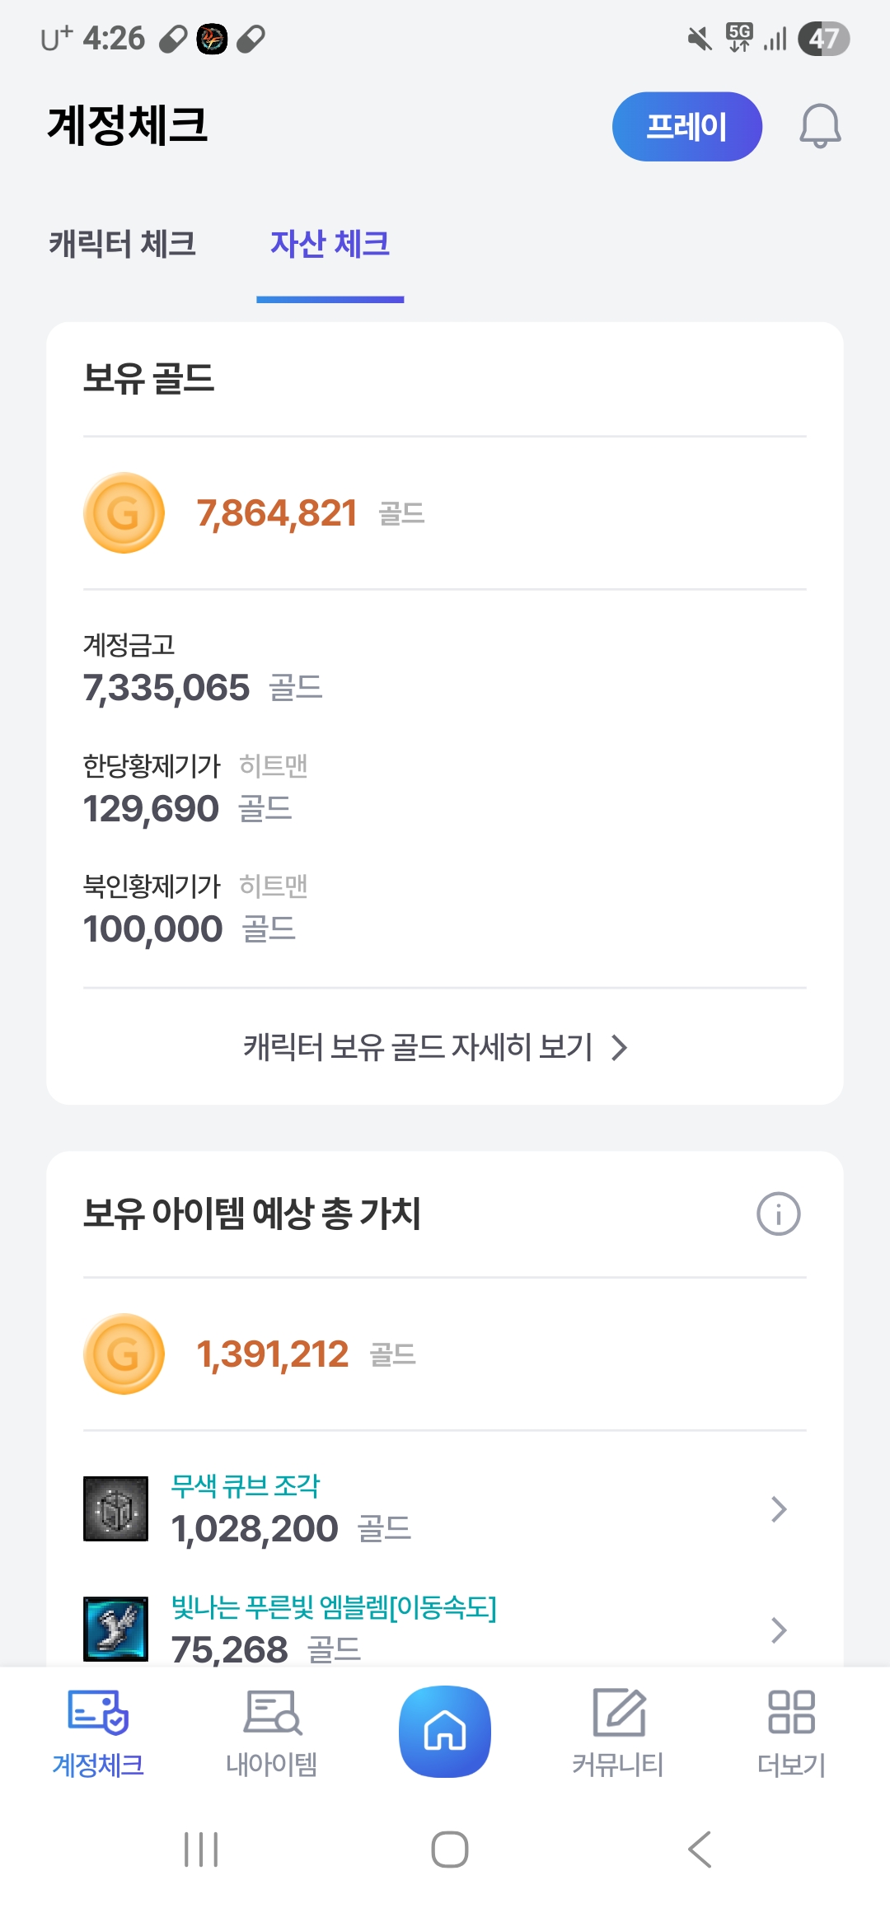Open the 커뮤니티 compose icon
The image size is (890, 1908).
coord(619,1714)
